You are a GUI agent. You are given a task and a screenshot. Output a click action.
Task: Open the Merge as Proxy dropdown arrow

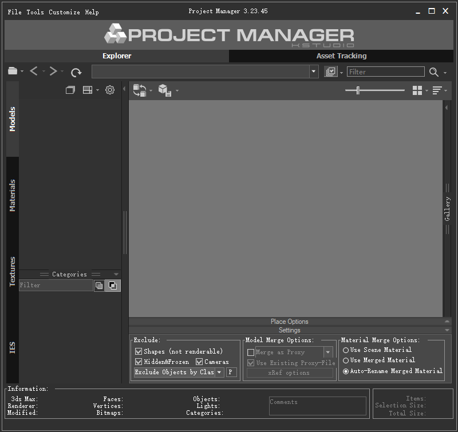[x=328, y=352]
